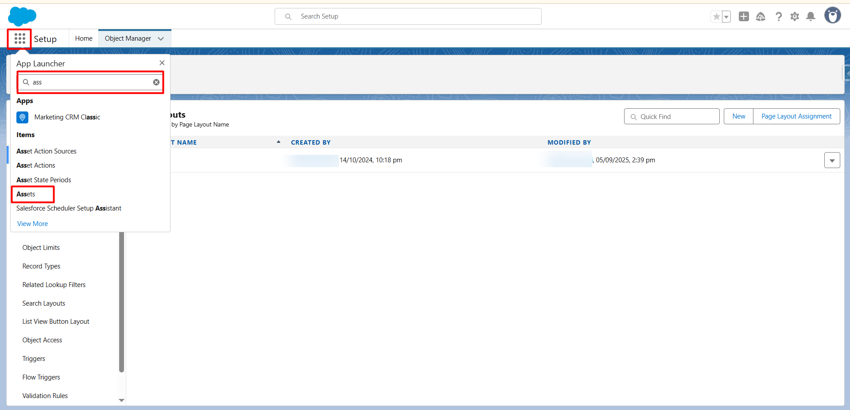Open List View Button Layout in sidebar

click(x=56, y=322)
